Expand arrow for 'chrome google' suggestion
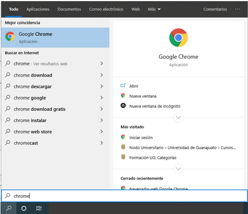 click(102, 97)
